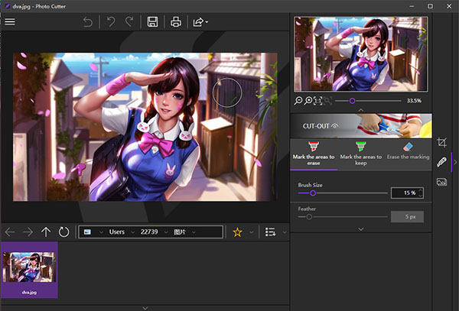
Task: Open the background image tool
Action: click(x=441, y=182)
